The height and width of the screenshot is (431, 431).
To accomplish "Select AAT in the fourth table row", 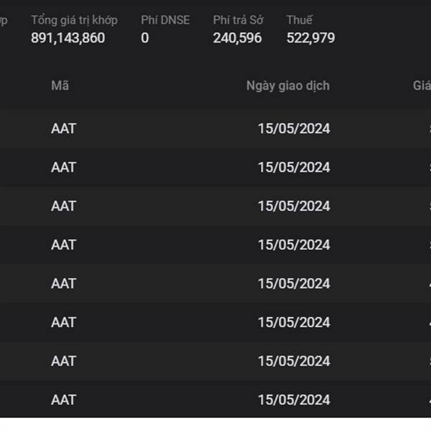I will point(63,245).
